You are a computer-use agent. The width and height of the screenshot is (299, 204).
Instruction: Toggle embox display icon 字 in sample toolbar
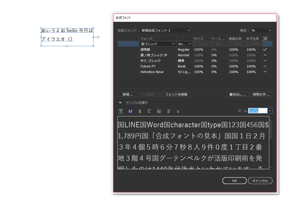121,111
